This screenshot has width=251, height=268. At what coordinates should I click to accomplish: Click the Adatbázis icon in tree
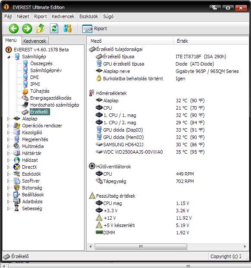[17, 202]
